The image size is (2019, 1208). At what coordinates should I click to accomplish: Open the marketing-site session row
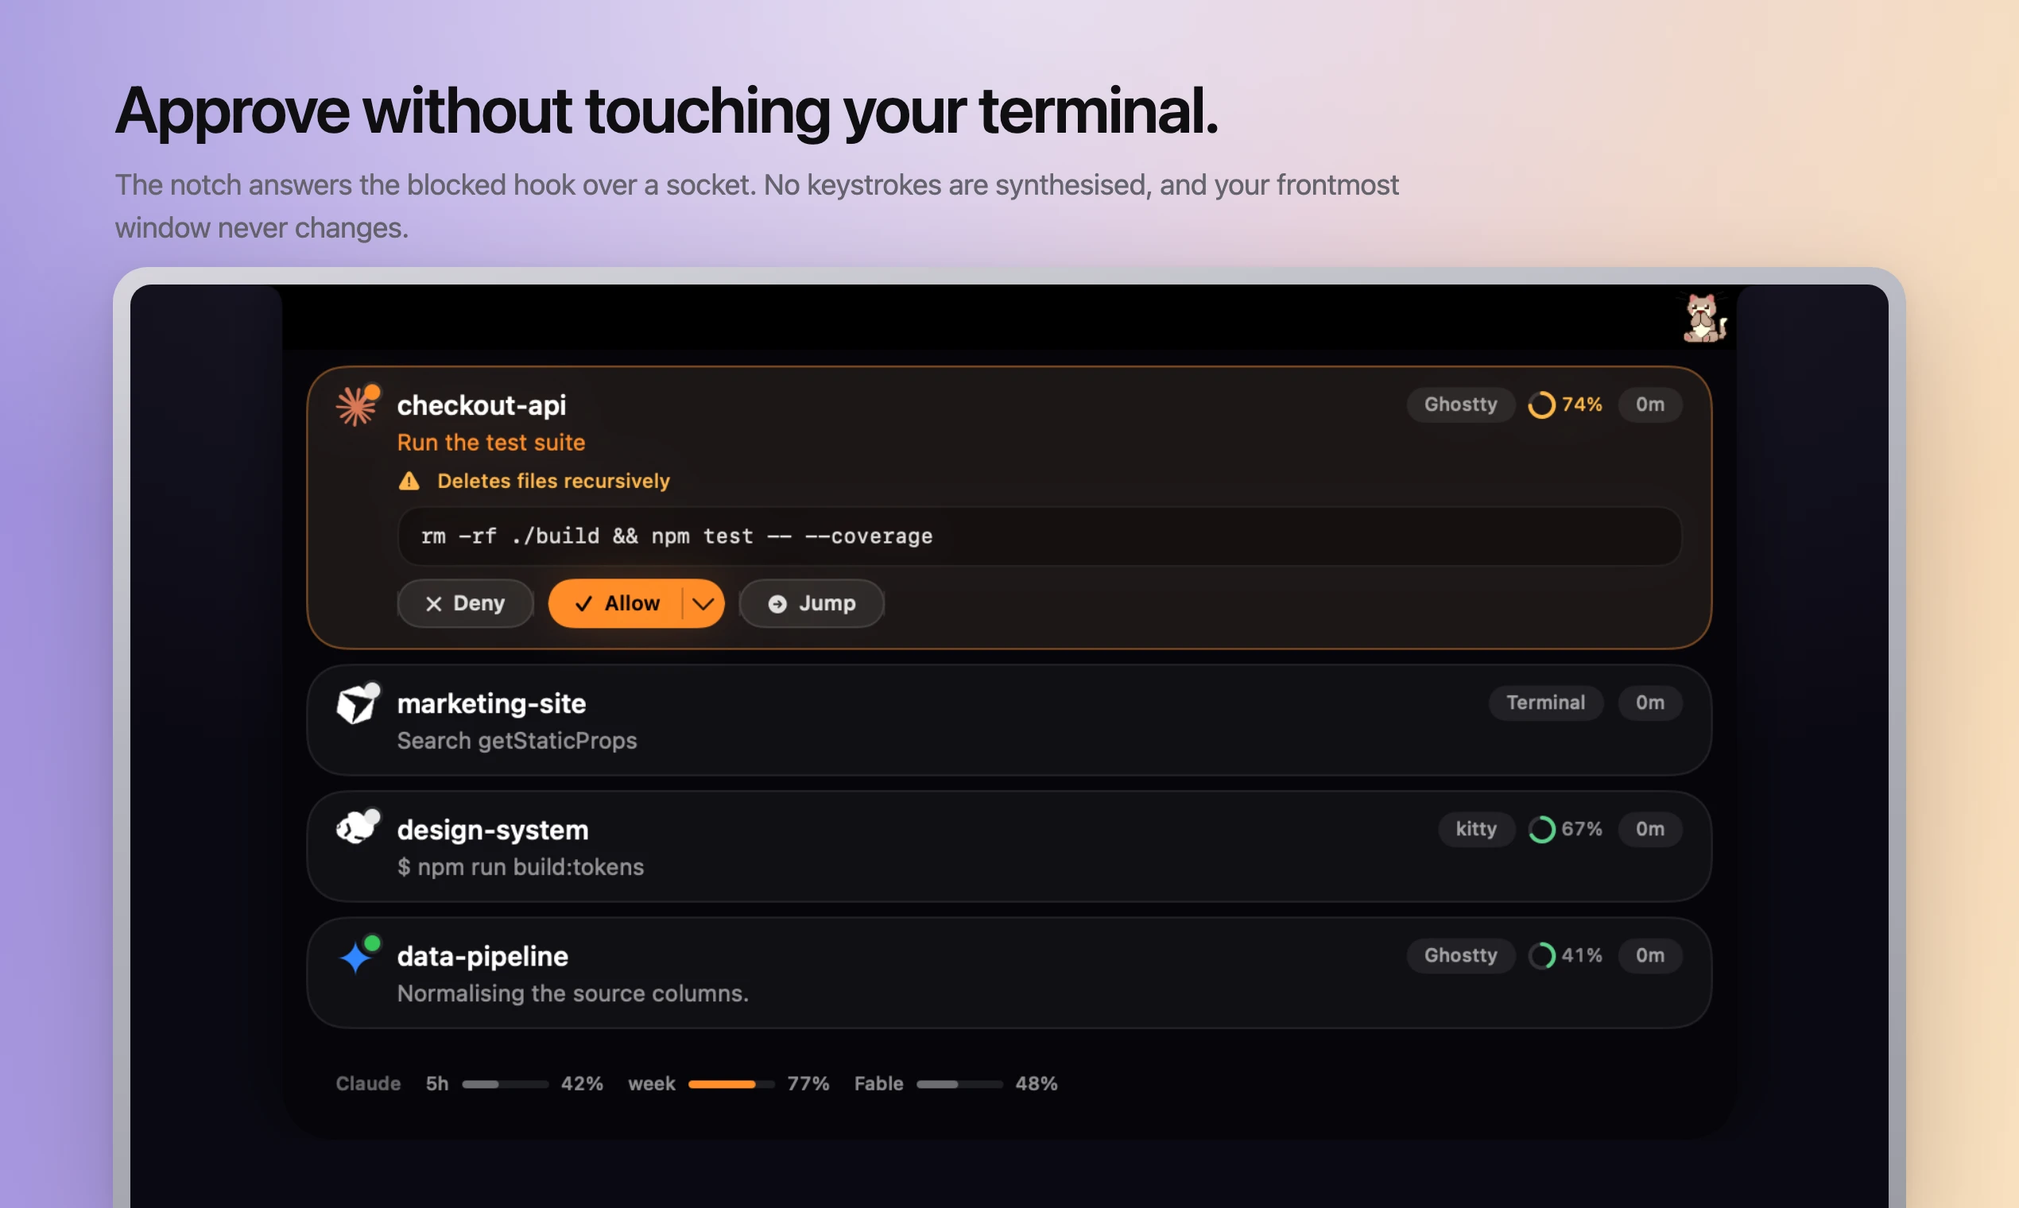click(x=1009, y=719)
